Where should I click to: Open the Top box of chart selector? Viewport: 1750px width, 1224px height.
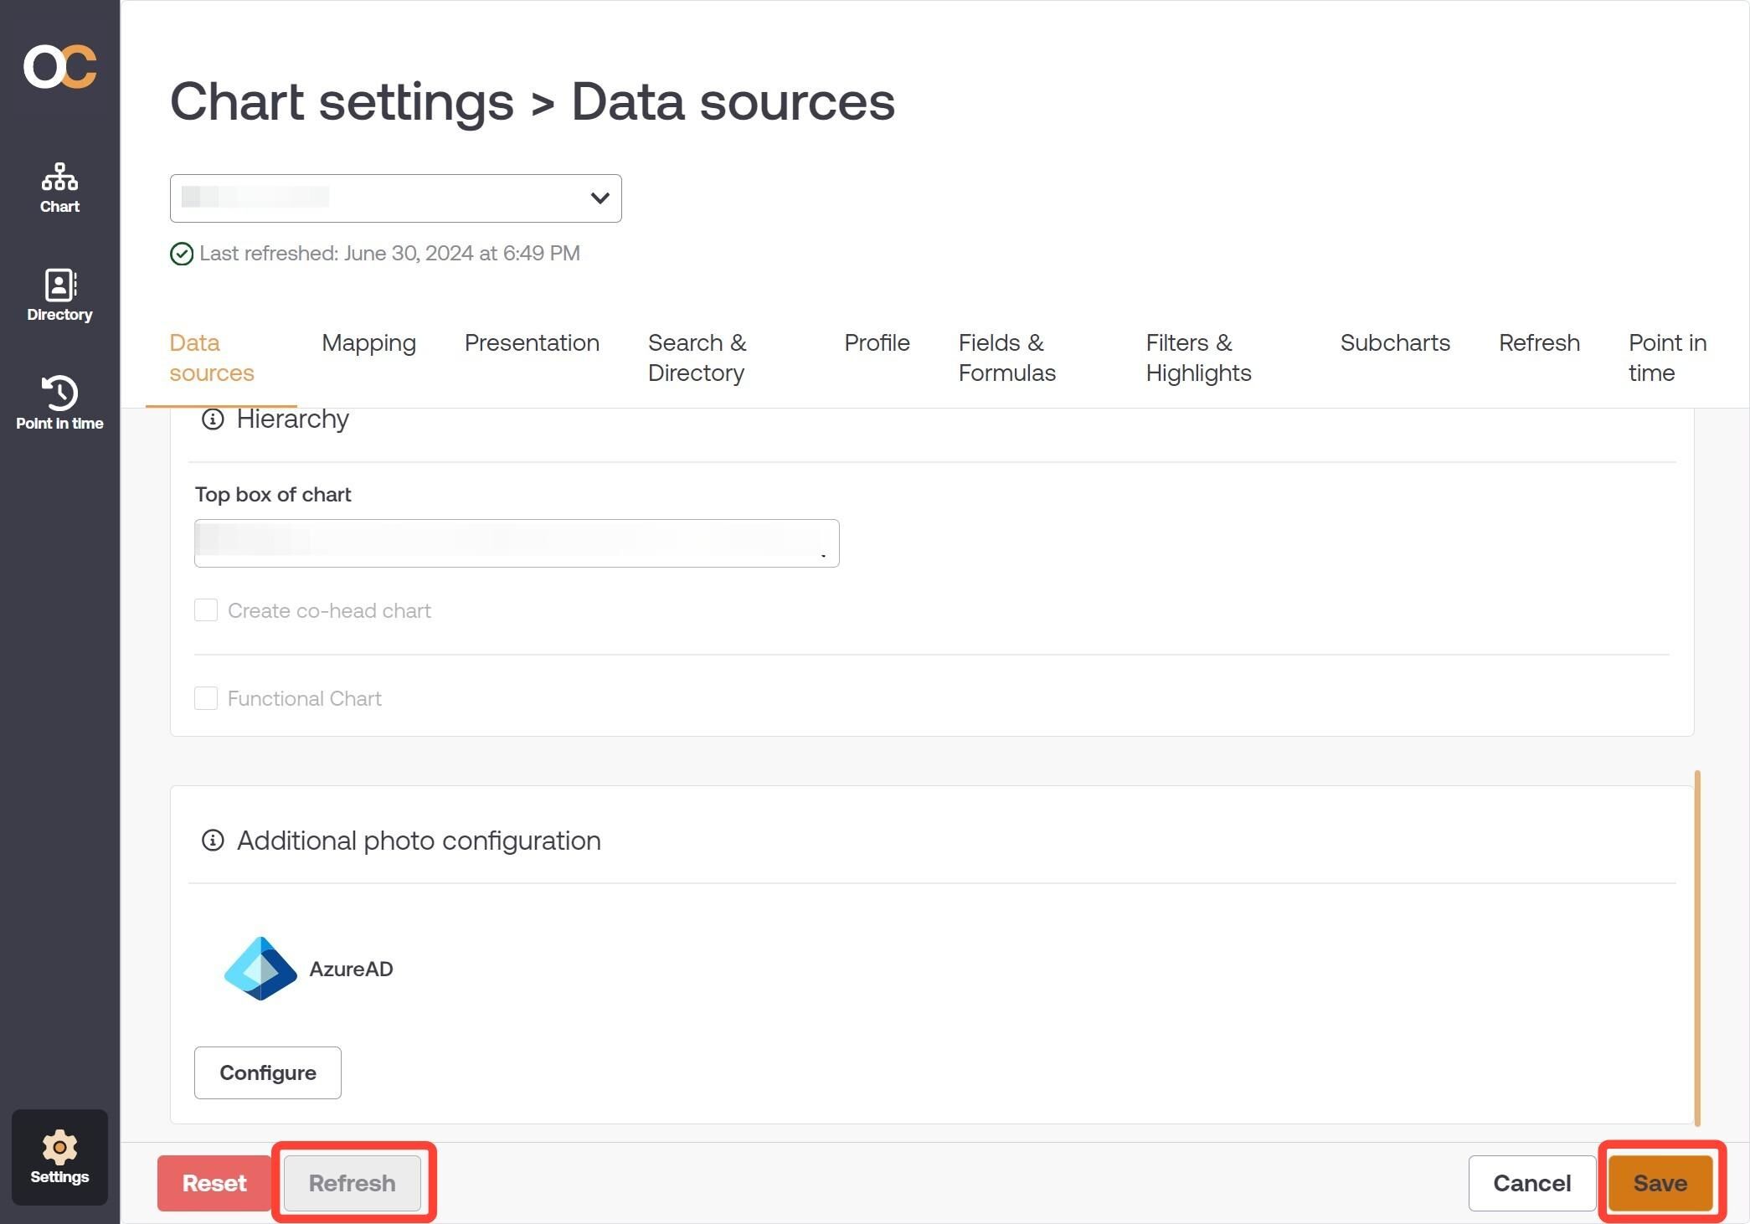[x=516, y=543]
